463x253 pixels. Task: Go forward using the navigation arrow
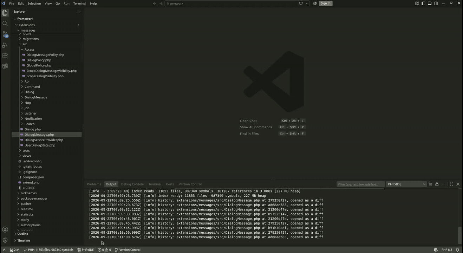161,4
